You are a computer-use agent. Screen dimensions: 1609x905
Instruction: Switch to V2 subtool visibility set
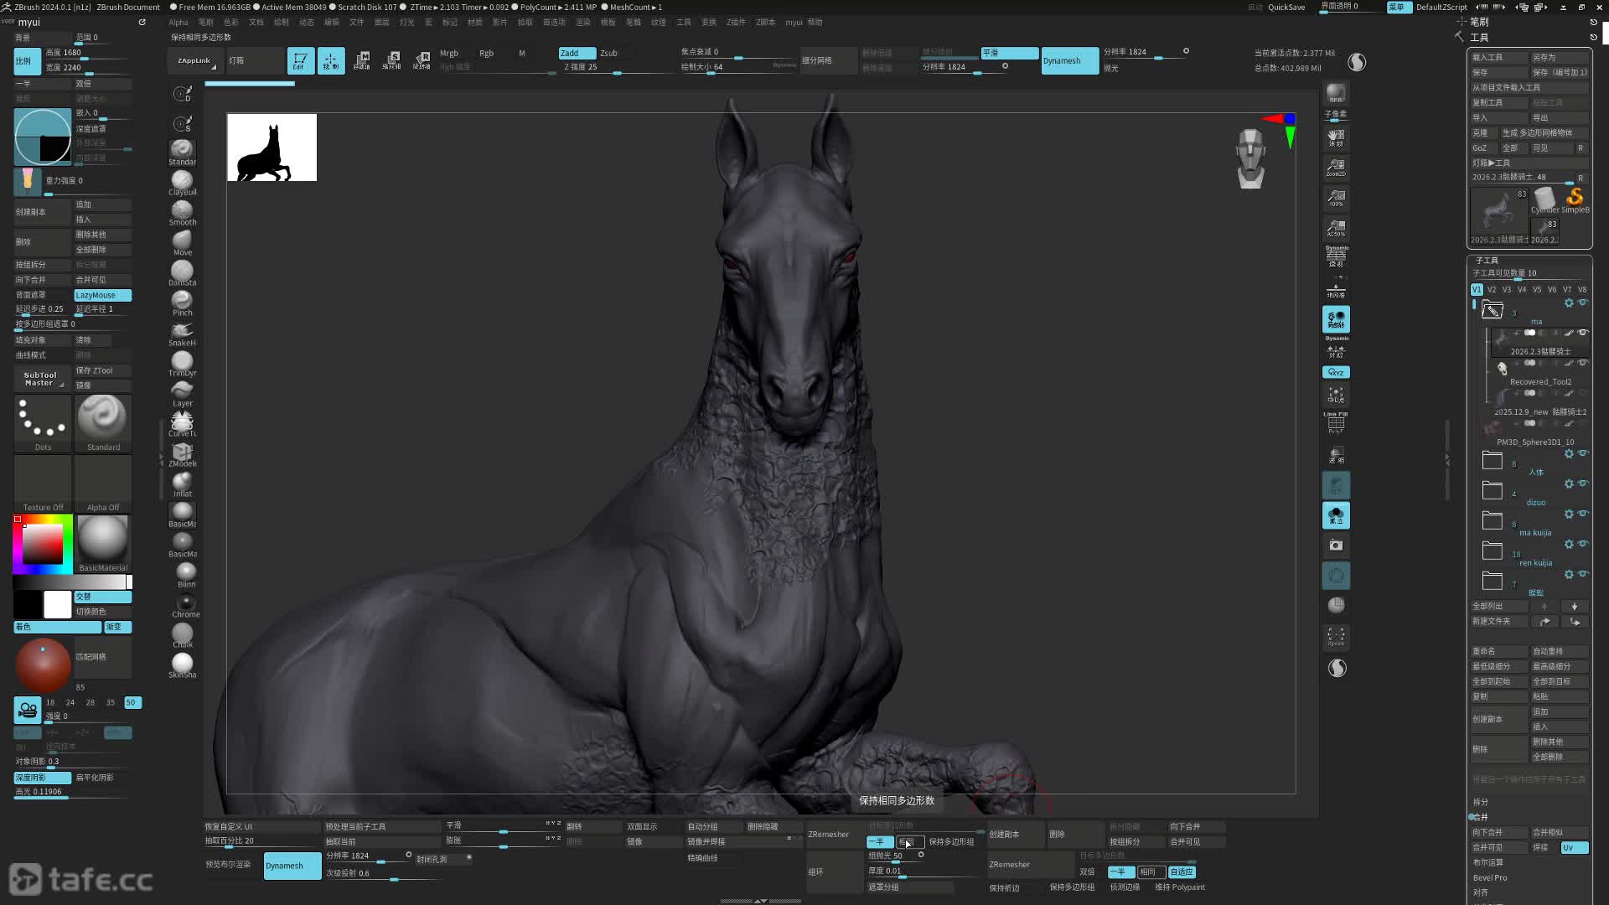(1492, 289)
